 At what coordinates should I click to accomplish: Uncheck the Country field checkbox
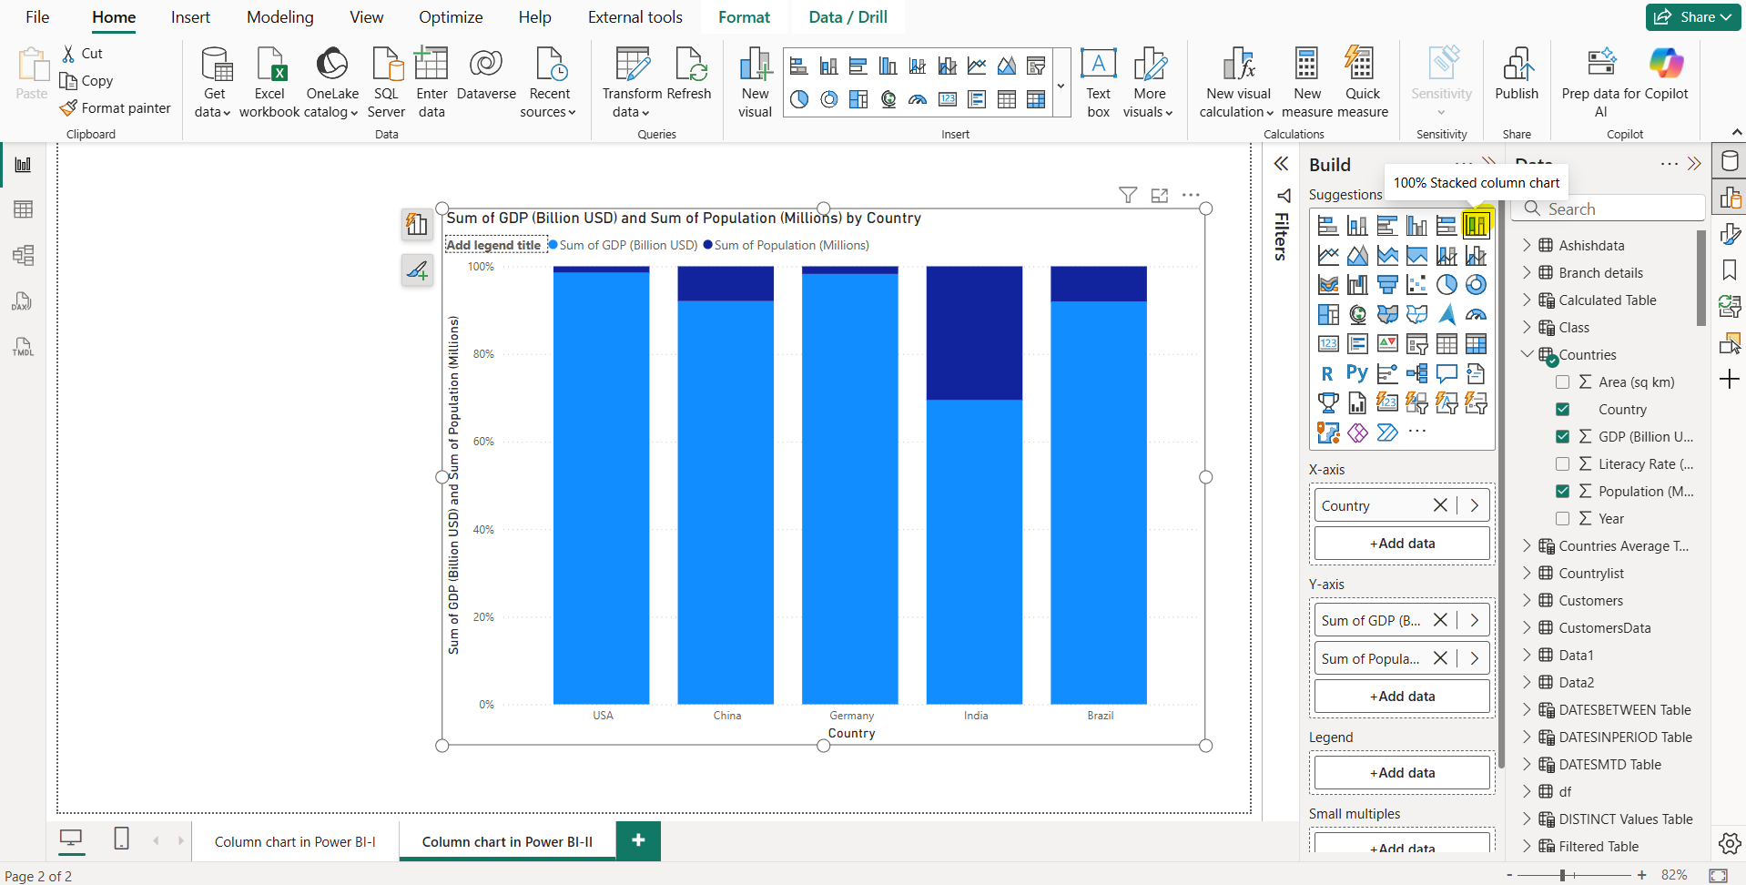(x=1564, y=409)
